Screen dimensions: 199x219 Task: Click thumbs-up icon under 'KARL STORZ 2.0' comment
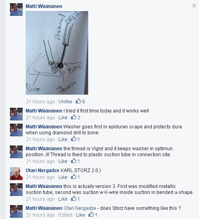point(74,177)
